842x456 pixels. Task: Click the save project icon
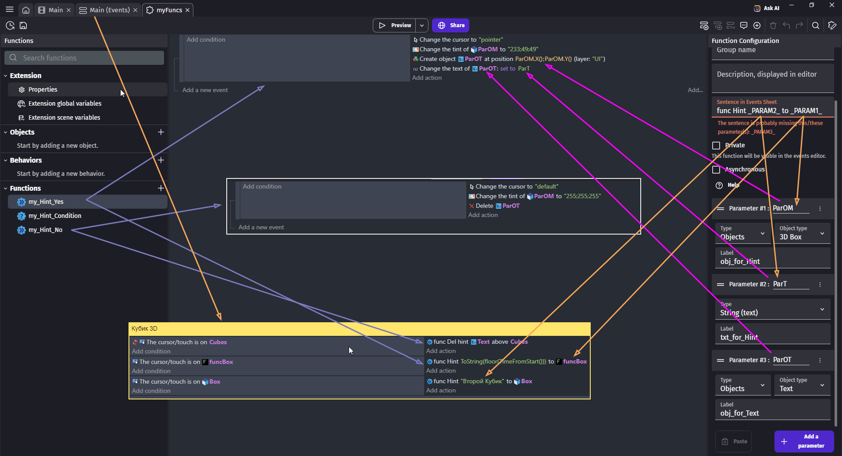point(23,25)
